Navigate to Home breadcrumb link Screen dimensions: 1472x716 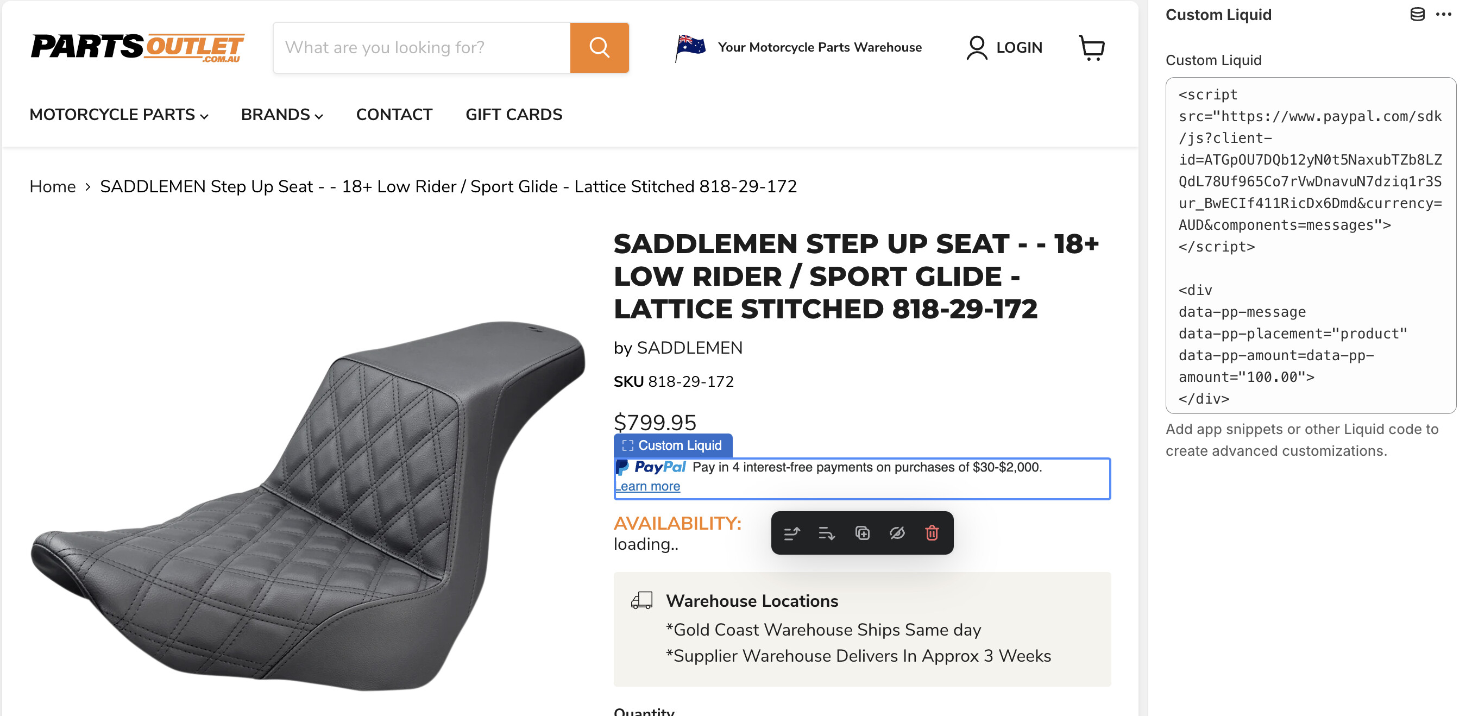tap(53, 186)
